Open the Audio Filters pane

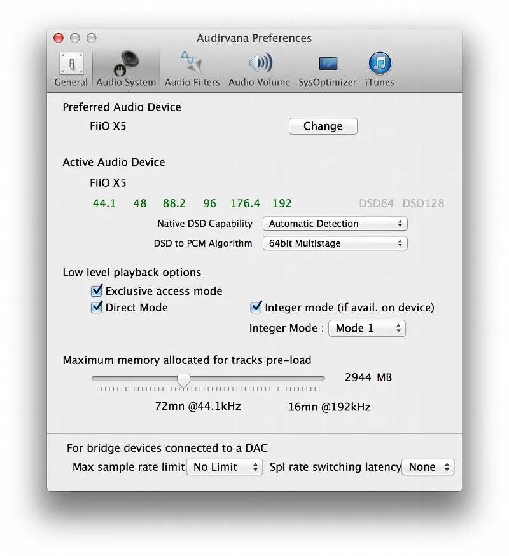coord(192,69)
